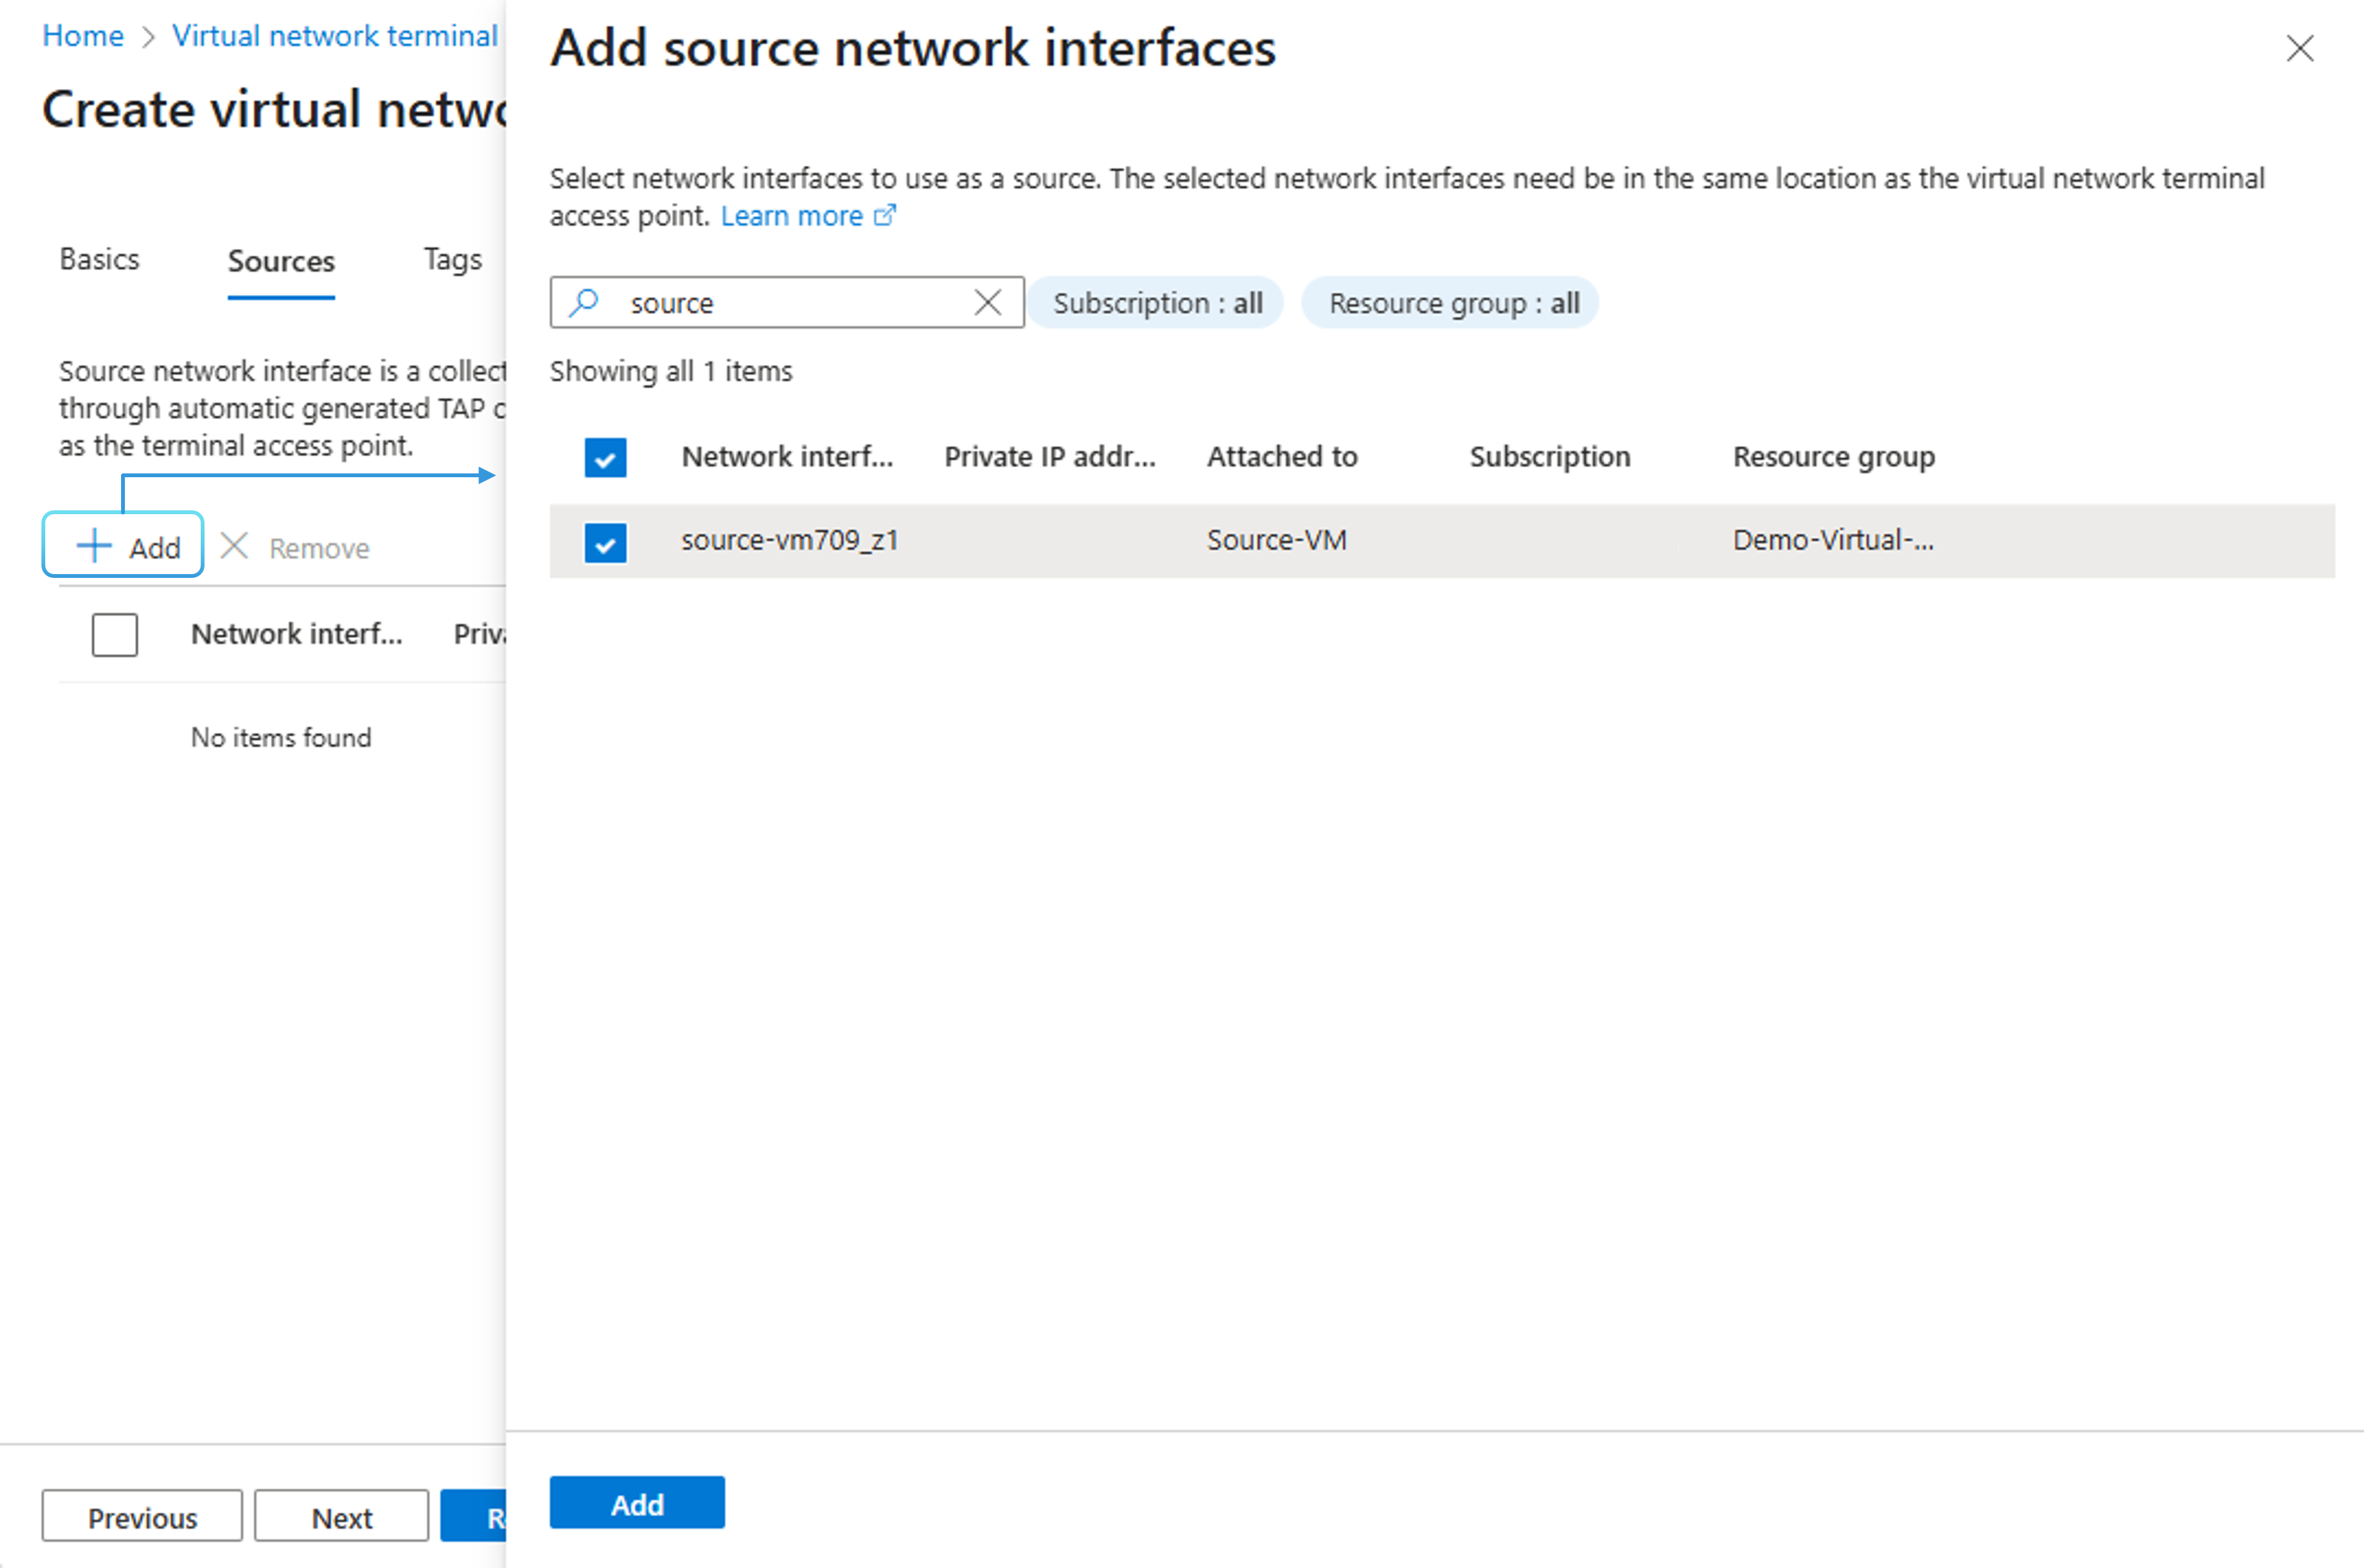Screen dimensions: 2364x1568
Task: Open the Learn more link
Action: coord(791,216)
